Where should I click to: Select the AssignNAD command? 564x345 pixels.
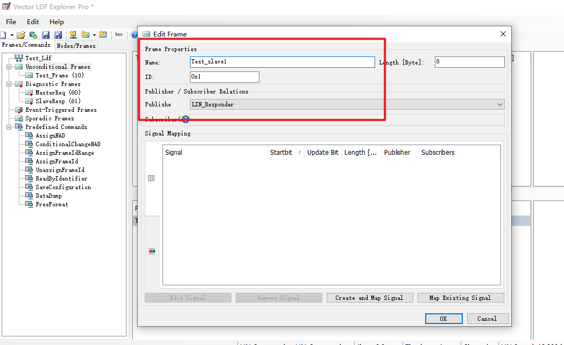[x=51, y=136]
